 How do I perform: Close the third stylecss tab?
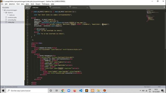tap(87, 7)
